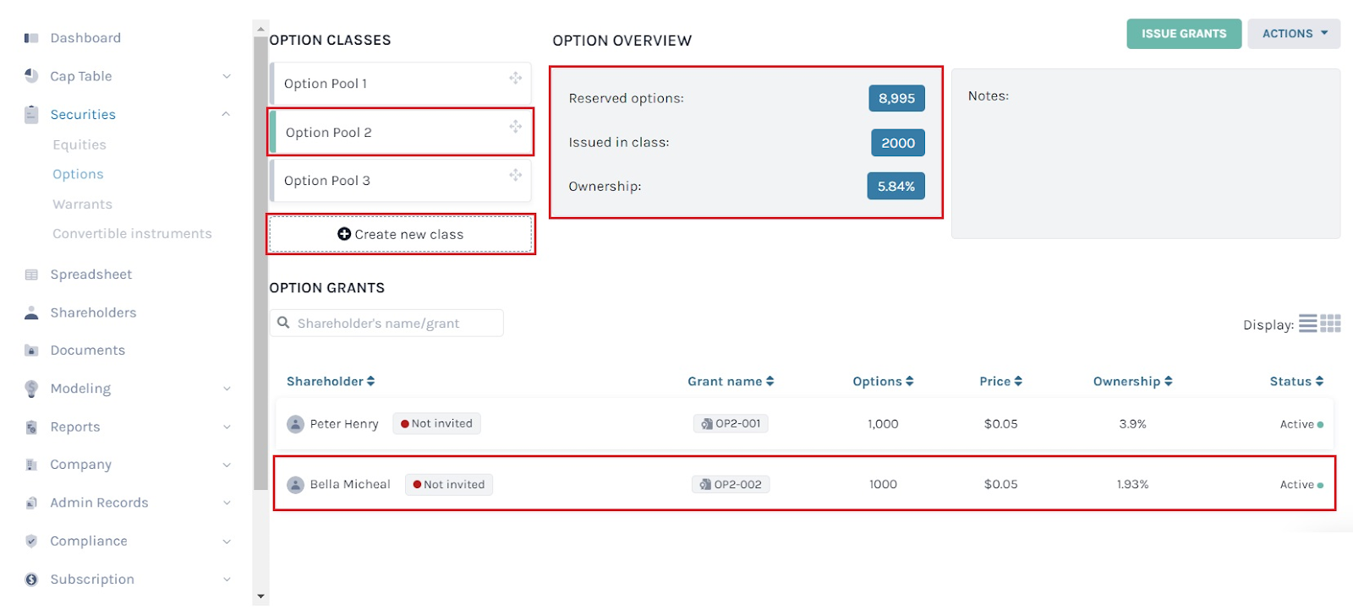Expand the Reports menu chevron
Screen dimensions: 1353x609
227,427
